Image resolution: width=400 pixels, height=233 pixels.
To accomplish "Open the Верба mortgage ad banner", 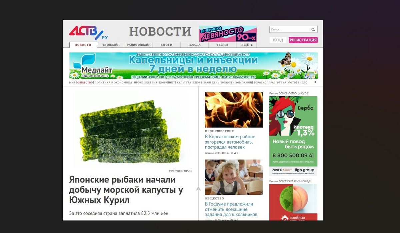I will click(x=293, y=136).
